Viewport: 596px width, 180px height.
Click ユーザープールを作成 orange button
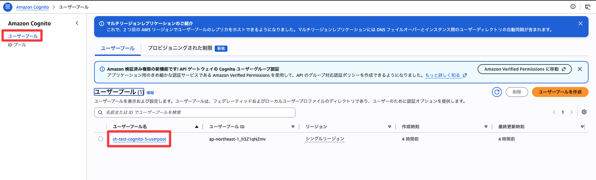[x=560, y=92]
